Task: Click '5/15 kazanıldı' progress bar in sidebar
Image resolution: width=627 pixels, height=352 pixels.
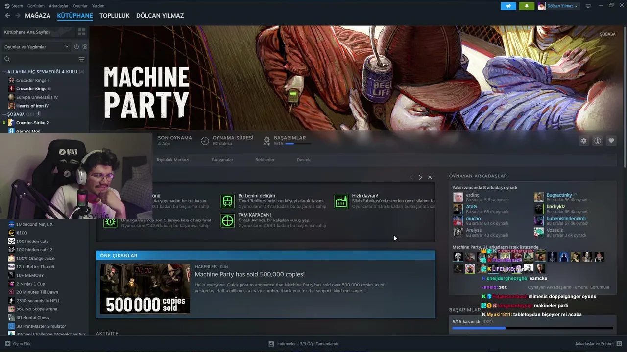Action: click(x=532, y=328)
